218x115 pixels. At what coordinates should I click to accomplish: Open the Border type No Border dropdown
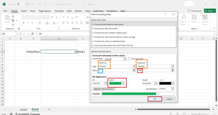click(150, 83)
